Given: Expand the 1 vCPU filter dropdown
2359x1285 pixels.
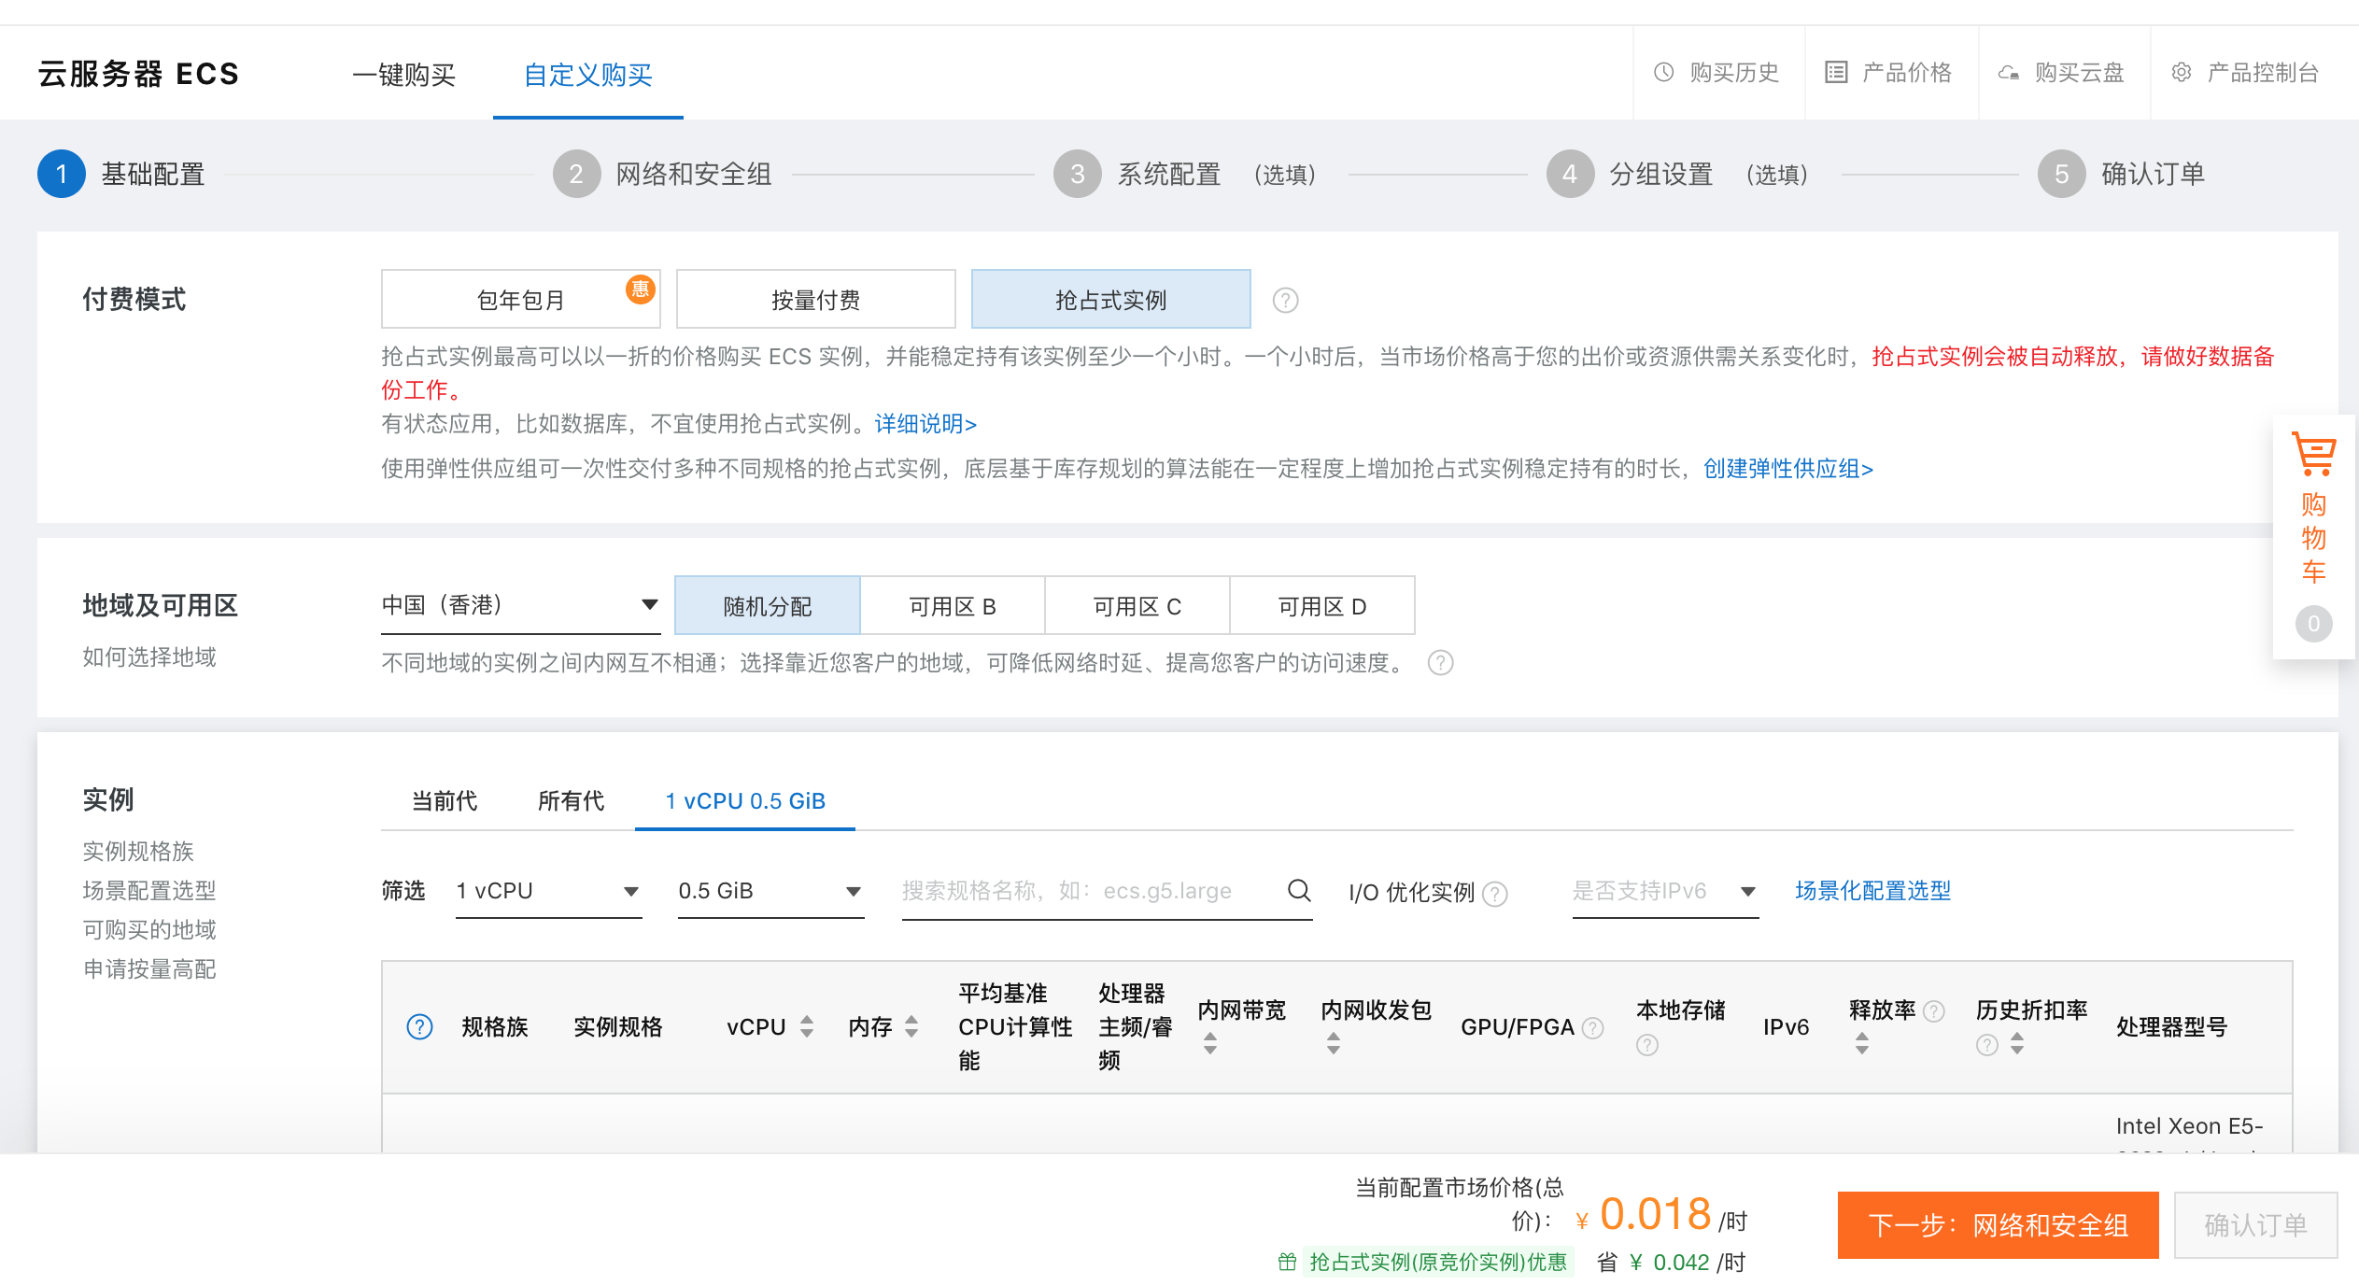Looking at the screenshot, I should click(547, 891).
